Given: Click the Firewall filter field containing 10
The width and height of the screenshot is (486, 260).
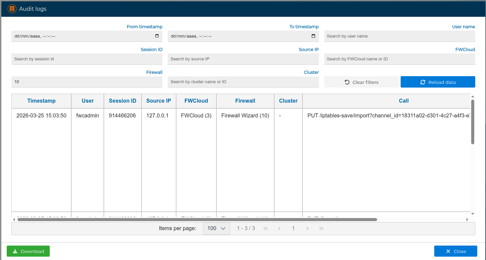Looking at the screenshot, I should [x=87, y=82].
